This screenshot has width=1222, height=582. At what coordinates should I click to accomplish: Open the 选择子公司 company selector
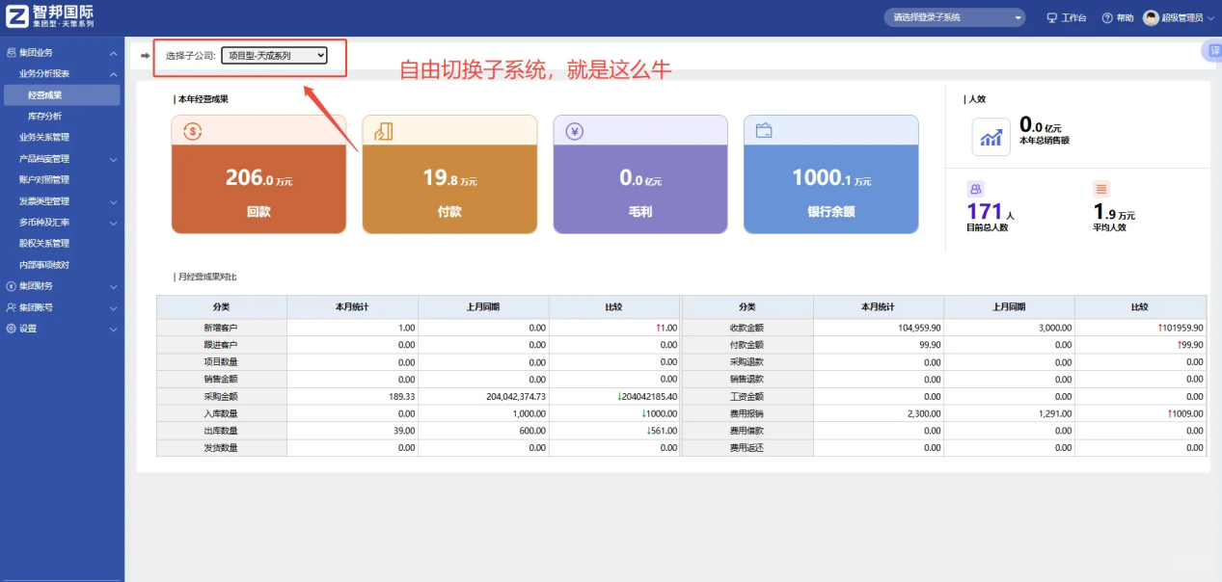pyautogui.click(x=277, y=55)
